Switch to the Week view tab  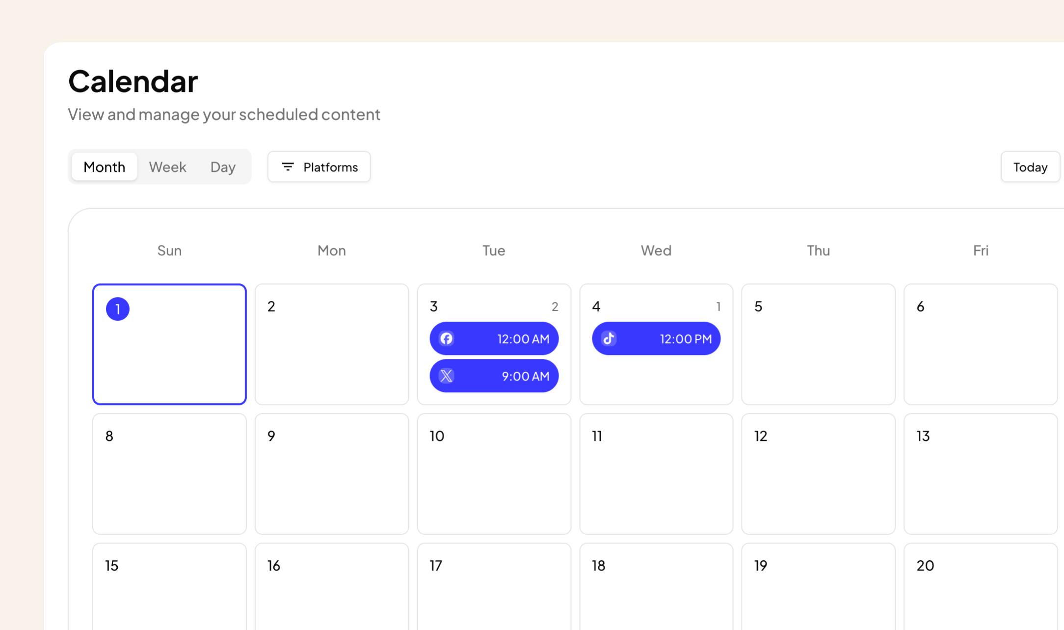coord(168,167)
